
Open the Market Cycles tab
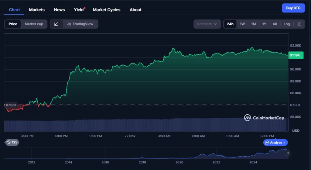pos(106,10)
